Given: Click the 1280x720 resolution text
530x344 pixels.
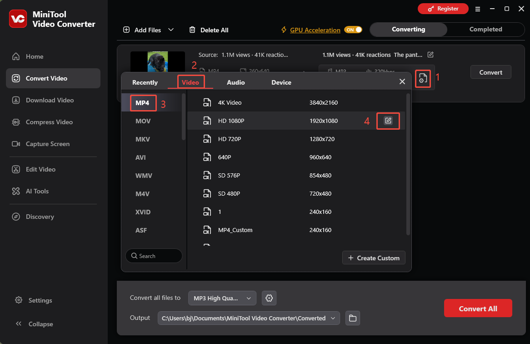Looking at the screenshot, I should point(322,139).
